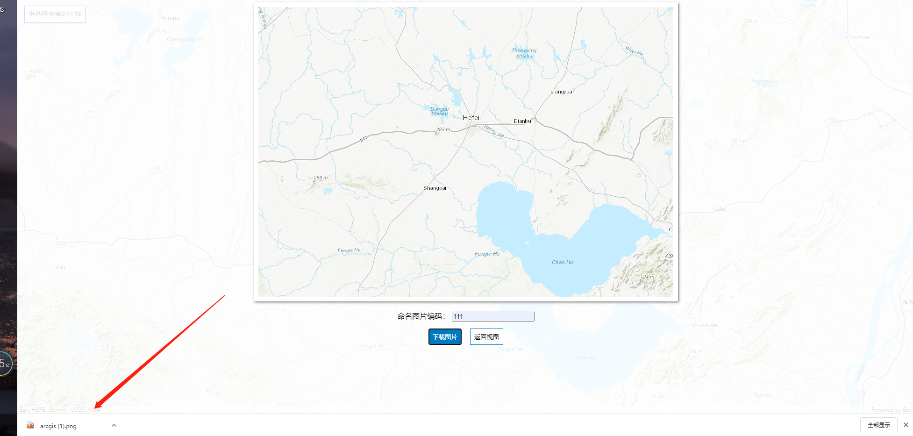Click the Chuzhou label on the background map
The height and width of the screenshot is (436, 913).
pyautogui.click(x=857, y=37)
